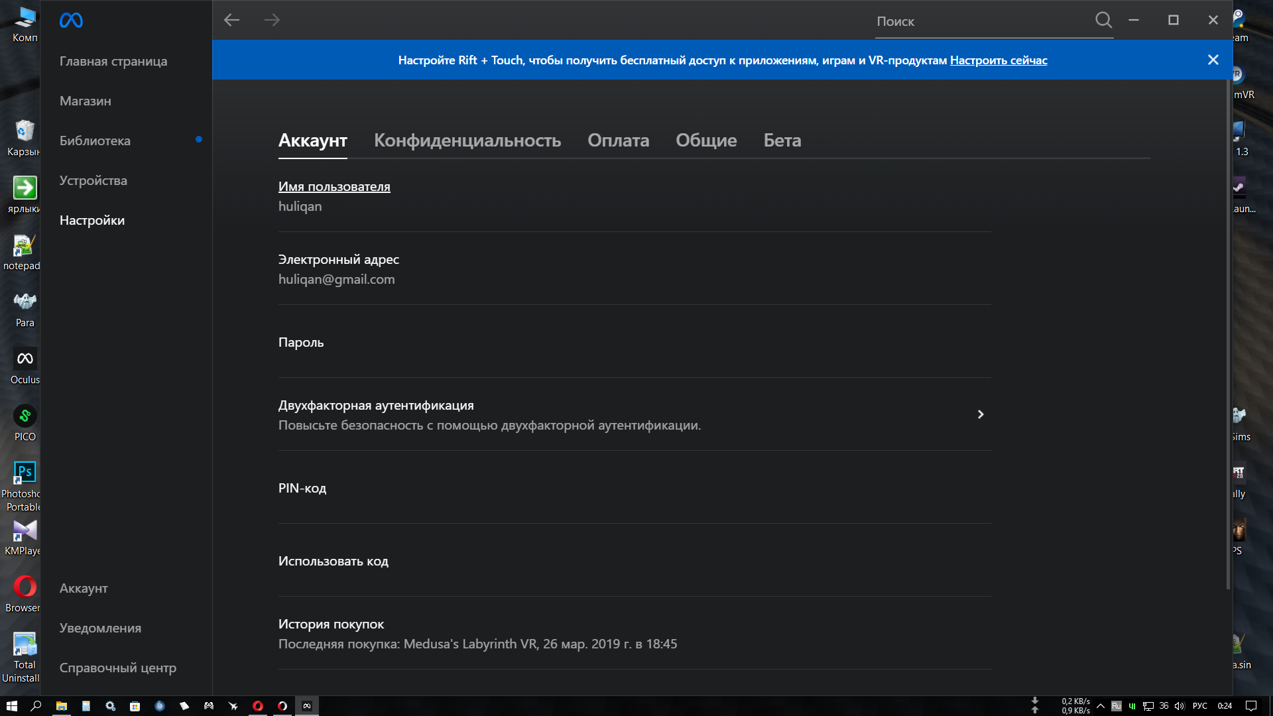Screen dimensions: 1273x716
Task: Open taskbar search magnifier
Action: point(36,706)
